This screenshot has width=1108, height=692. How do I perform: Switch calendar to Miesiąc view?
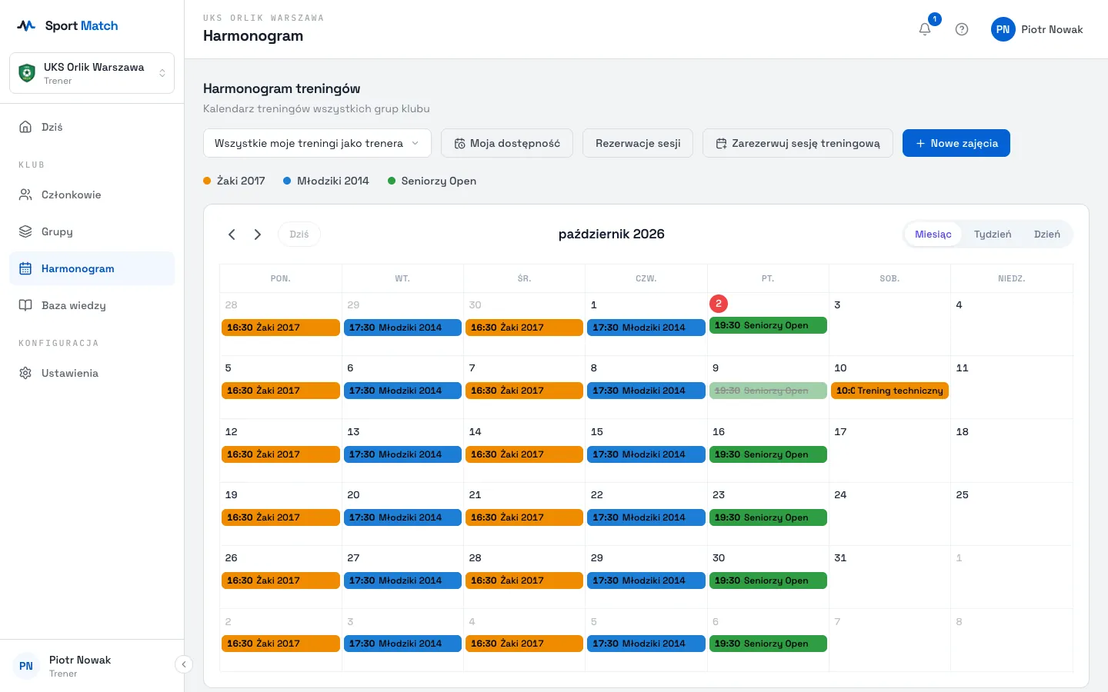coord(933,235)
